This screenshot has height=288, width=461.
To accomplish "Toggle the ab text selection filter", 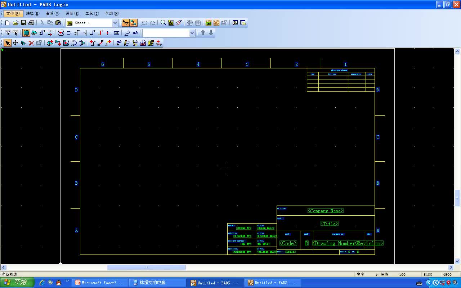I will pyautogui.click(x=135, y=33).
